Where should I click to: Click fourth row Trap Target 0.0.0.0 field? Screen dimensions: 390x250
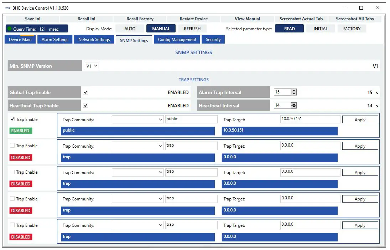click(x=310, y=198)
